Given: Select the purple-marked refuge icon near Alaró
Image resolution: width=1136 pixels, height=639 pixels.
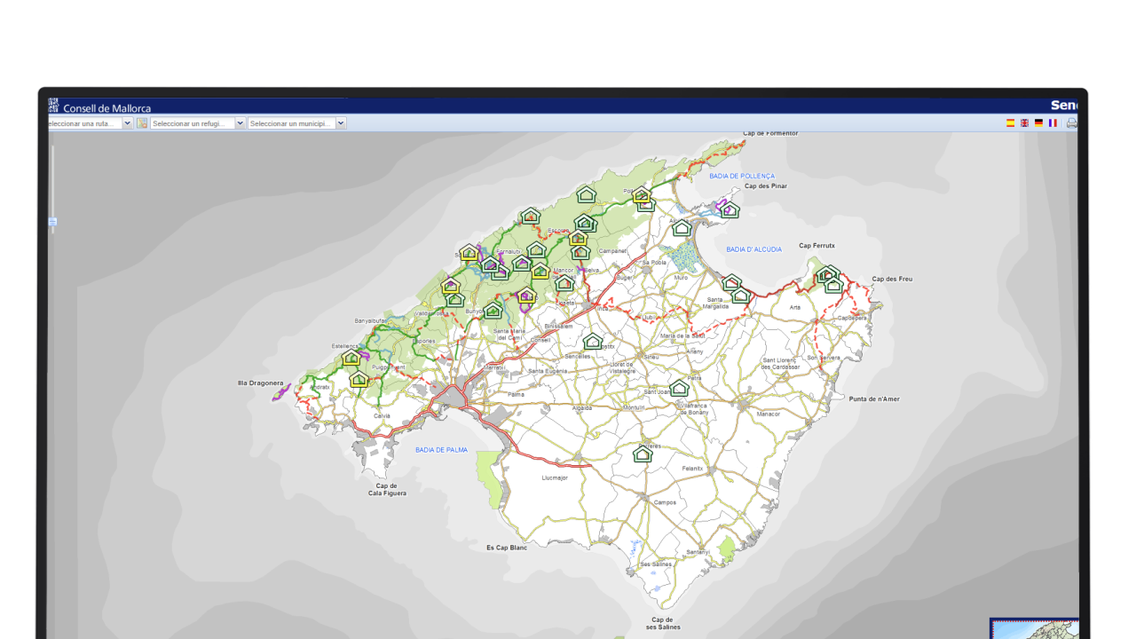Looking at the screenshot, I should tap(526, 296).
